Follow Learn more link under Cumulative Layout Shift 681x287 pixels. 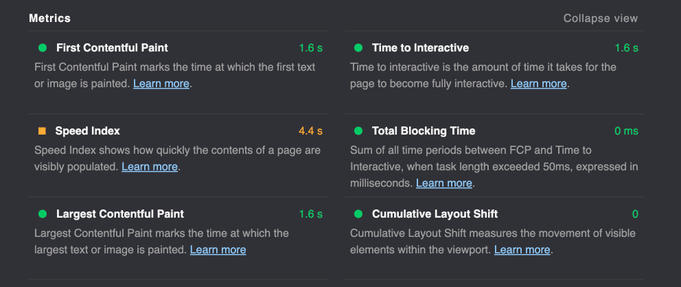pyautogui.click(x=522, y=250)
